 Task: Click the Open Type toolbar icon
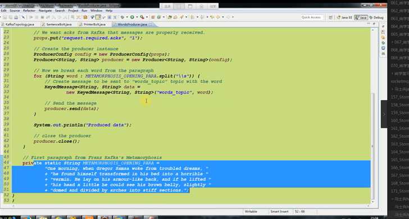click(169, 17)
